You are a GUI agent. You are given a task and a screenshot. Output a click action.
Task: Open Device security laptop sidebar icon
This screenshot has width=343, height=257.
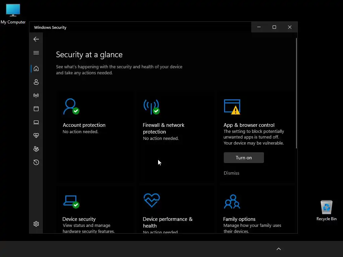(36, 122)
